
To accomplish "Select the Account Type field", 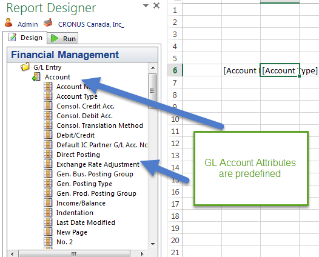I will pos(77,96).
